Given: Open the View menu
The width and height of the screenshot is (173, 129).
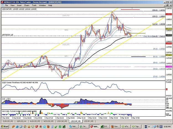Looking at the screenshot, I should tap(12, 5).
